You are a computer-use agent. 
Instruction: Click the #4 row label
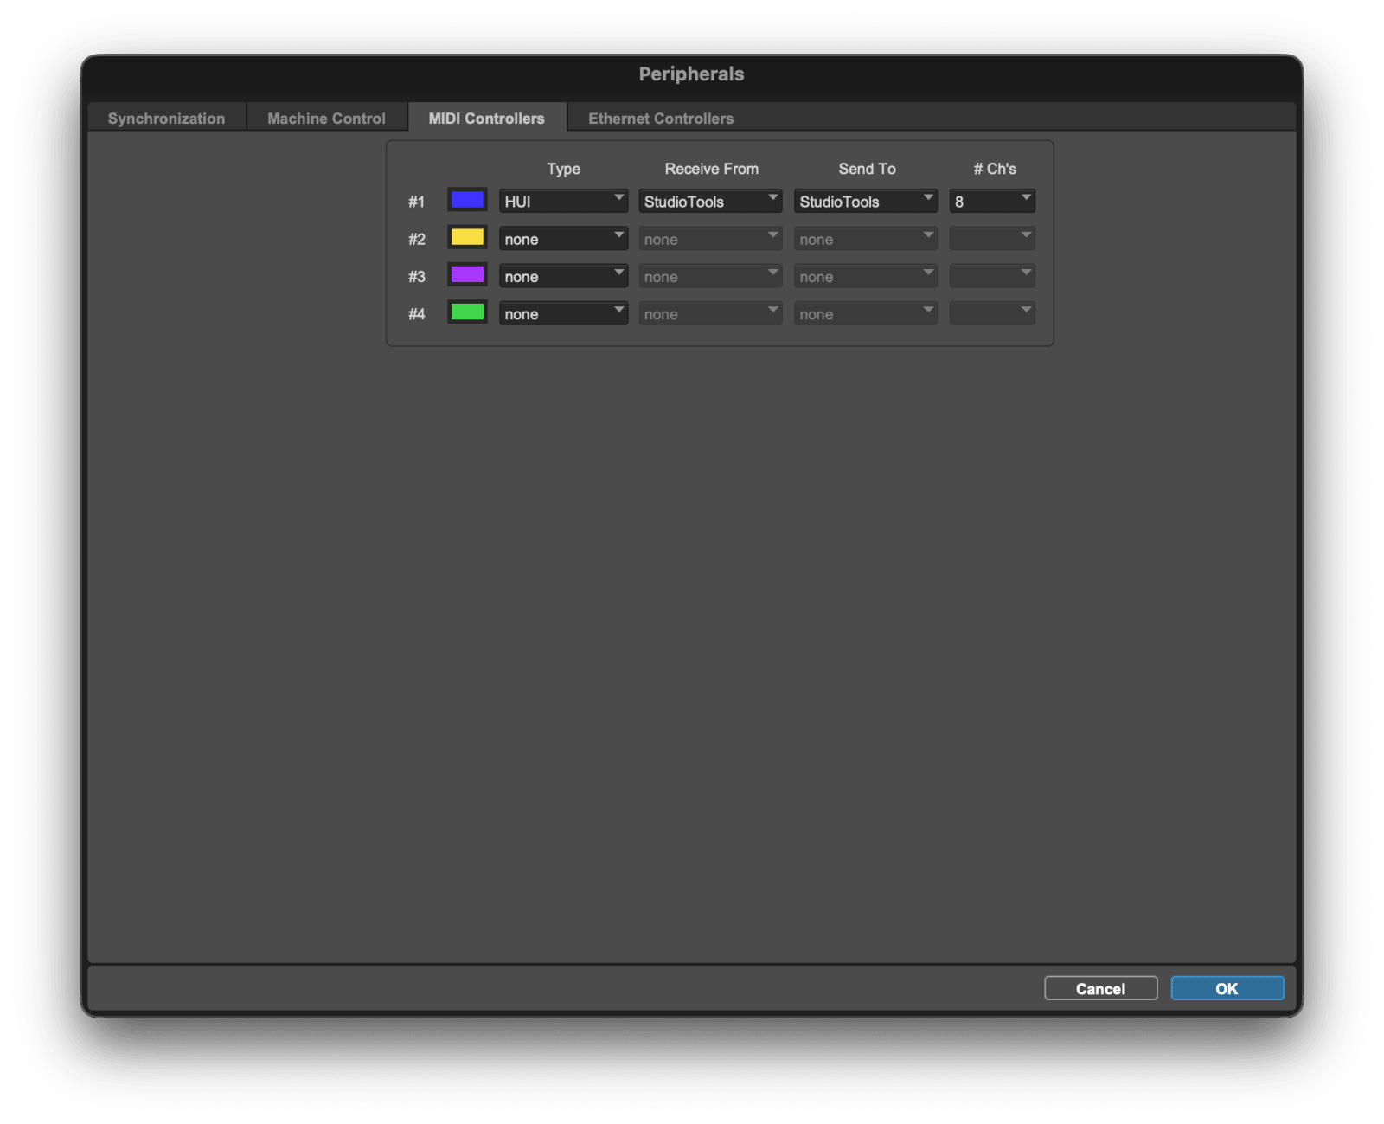[417, 313]
